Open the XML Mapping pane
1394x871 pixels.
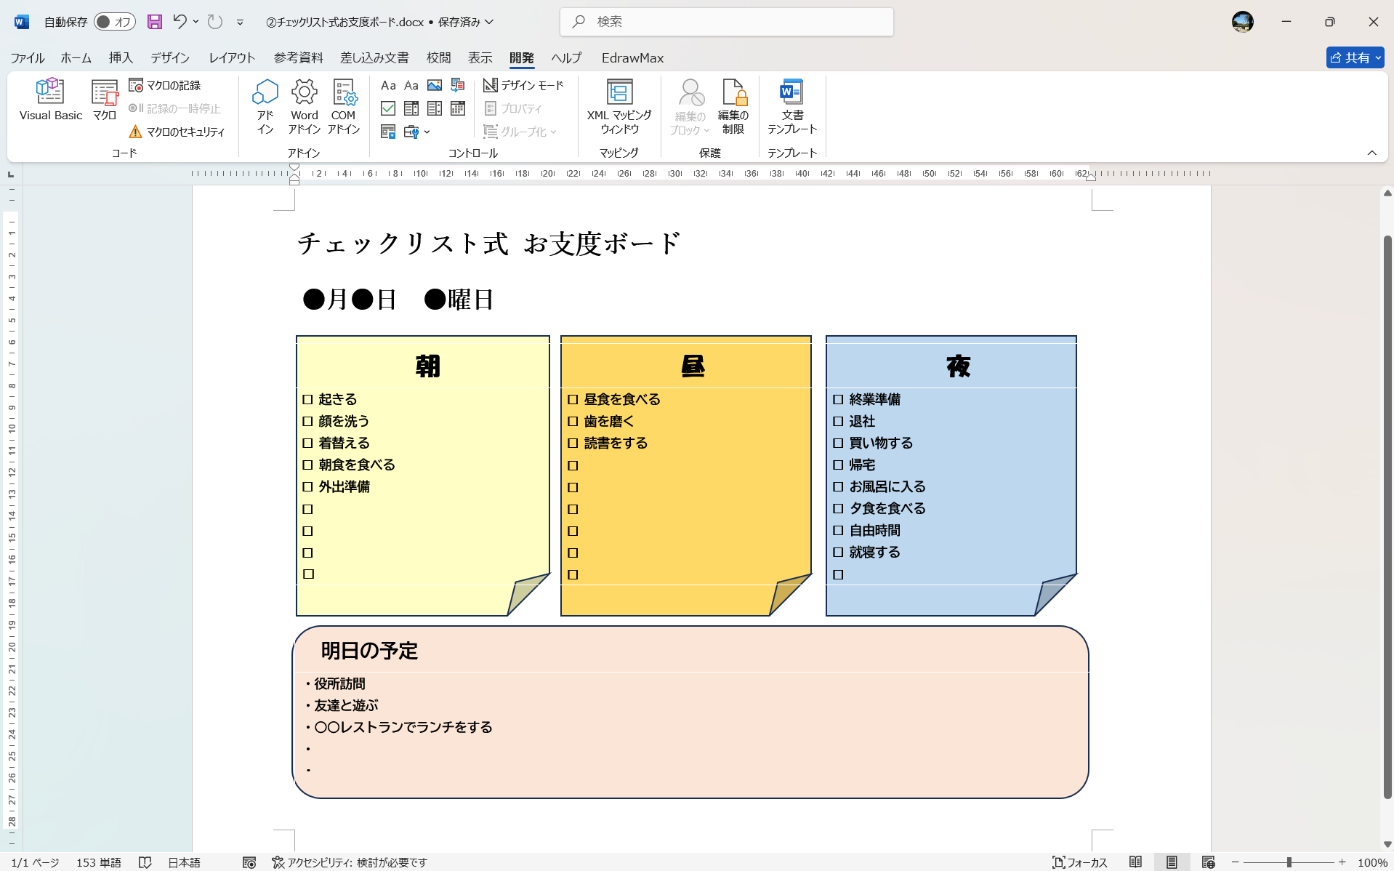[x=619, y=105]
